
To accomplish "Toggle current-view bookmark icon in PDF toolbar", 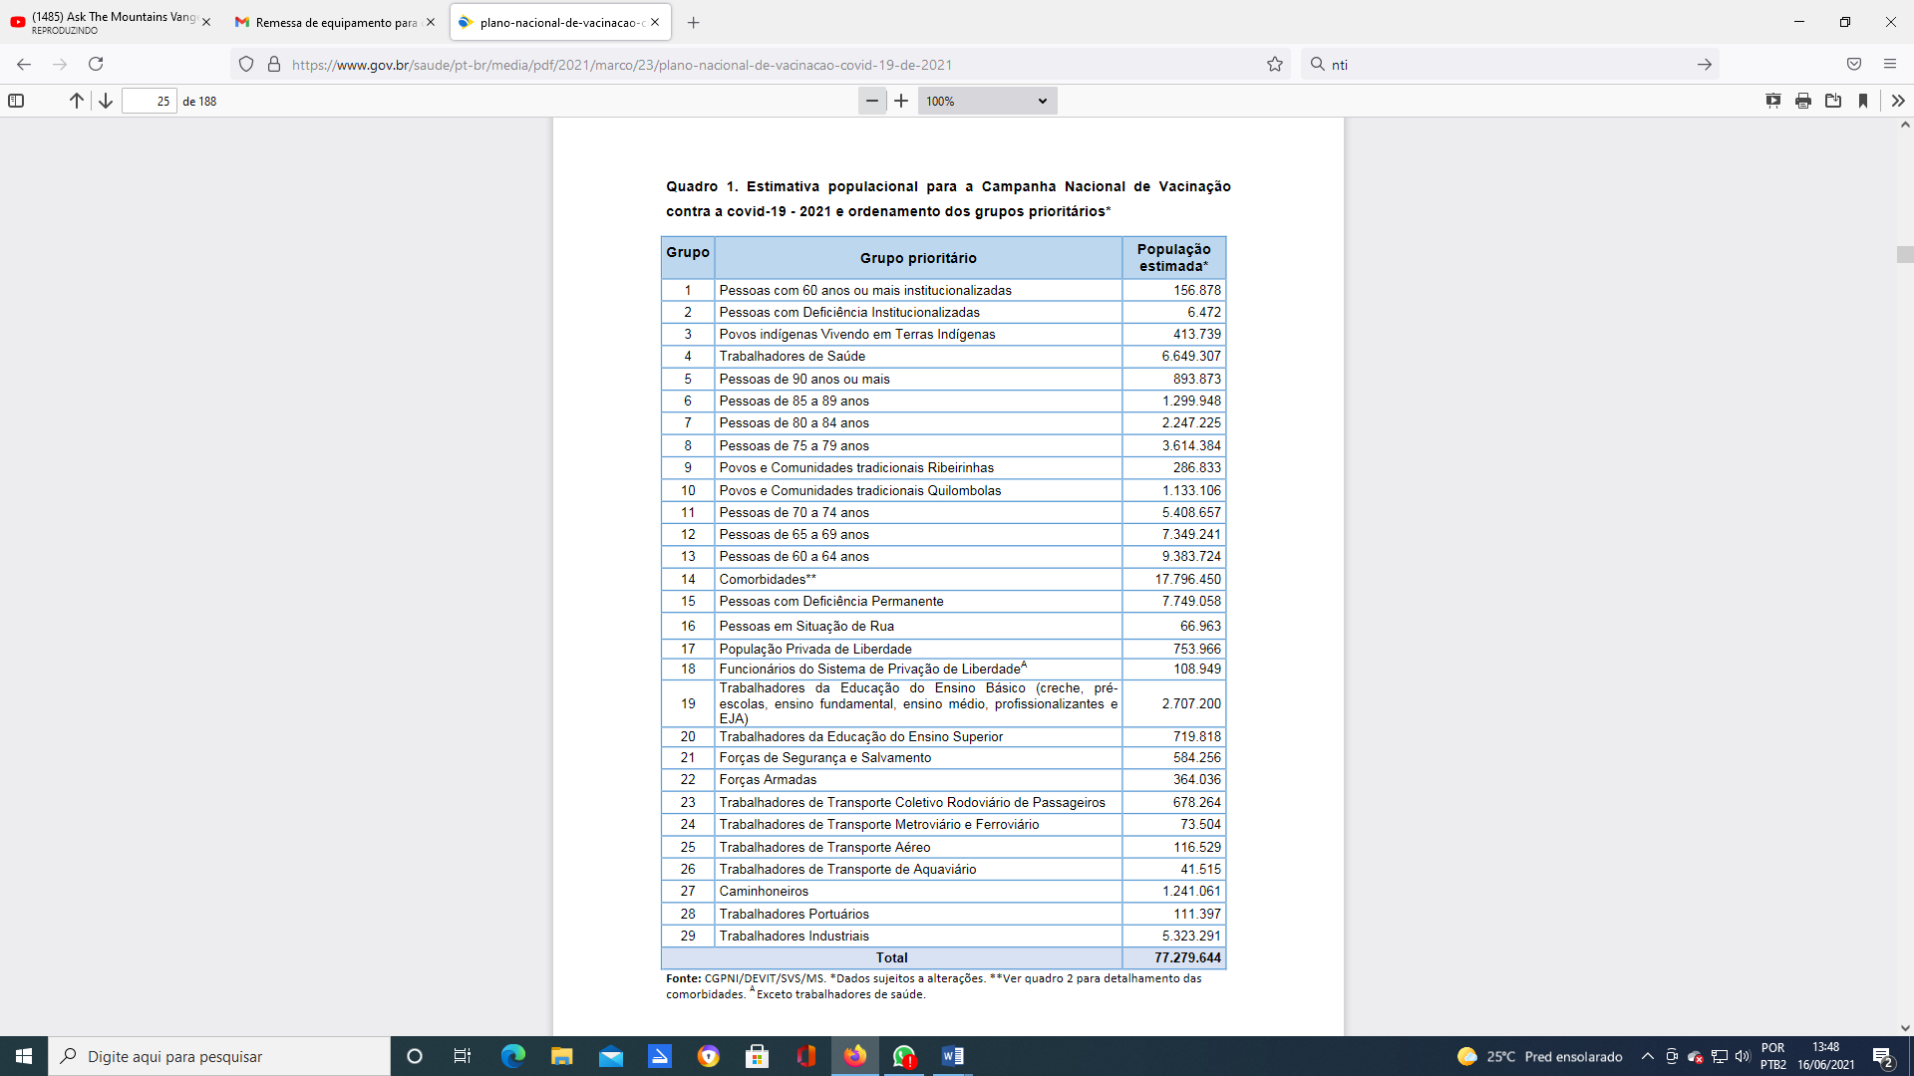I will [x=1863, y=101].
